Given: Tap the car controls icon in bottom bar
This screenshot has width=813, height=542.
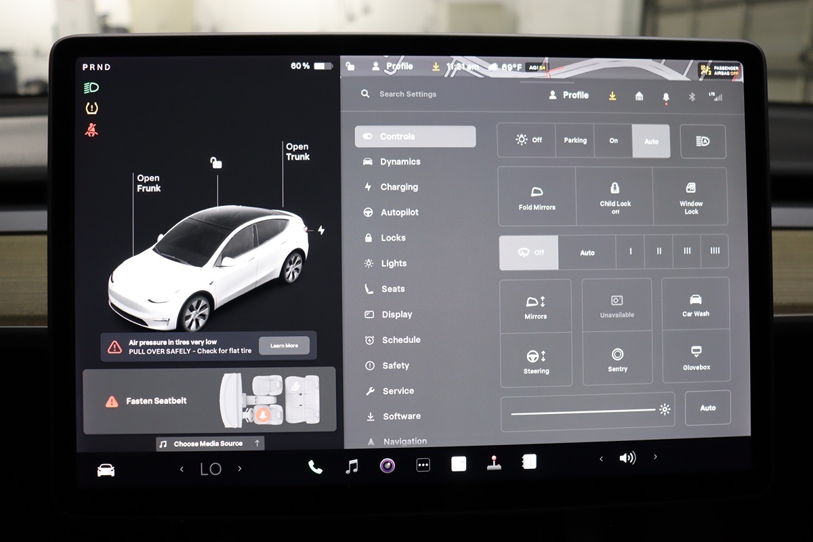Looking at the screenshot, I should (x=106, y=470).
